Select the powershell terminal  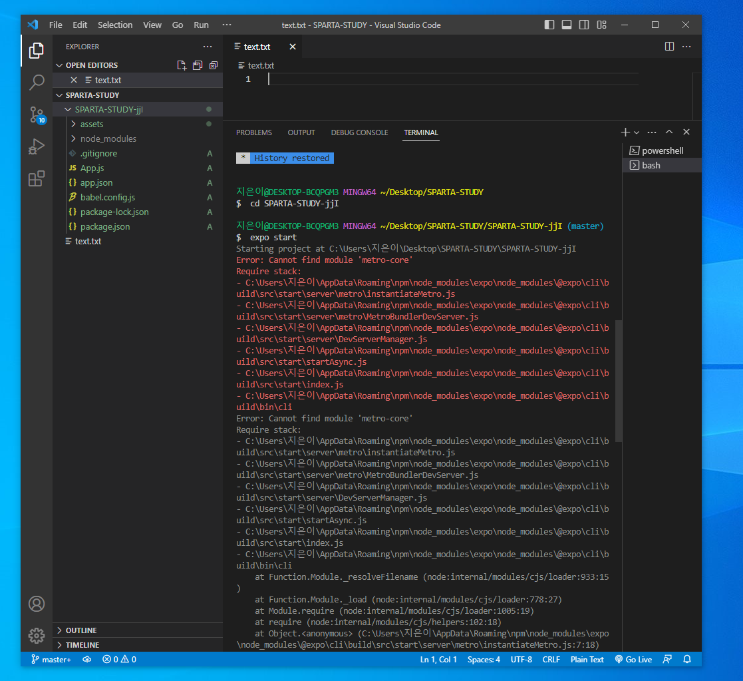pyautogui.click(x=661, y=150)
